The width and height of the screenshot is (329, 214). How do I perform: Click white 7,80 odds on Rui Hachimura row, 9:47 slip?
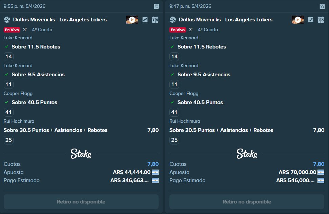point(319,130)
